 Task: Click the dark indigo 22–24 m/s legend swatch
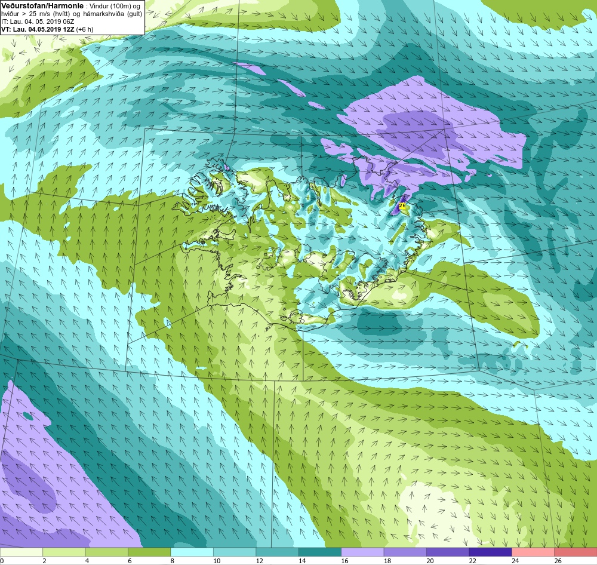[x=490, y=552]
